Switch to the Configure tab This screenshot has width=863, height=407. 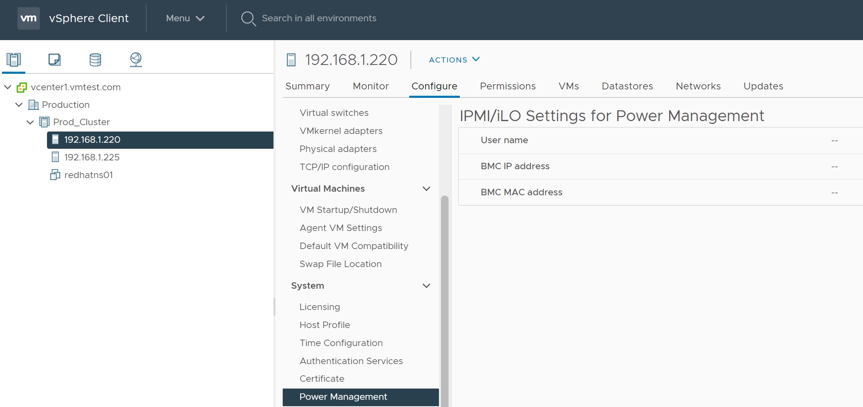435,86
